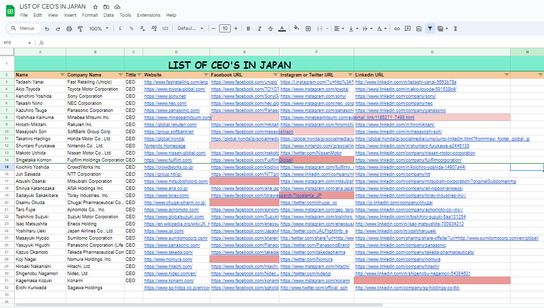Open the Format menu
The width and height of the screenshot is (544, 308).
90,15
